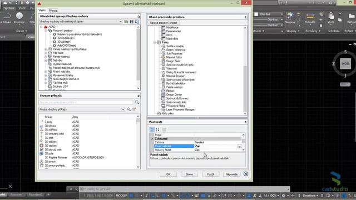Select AutoCAD Classic workspace
Viewport: 356px width, 200px height.
click(x=67, y=46)
